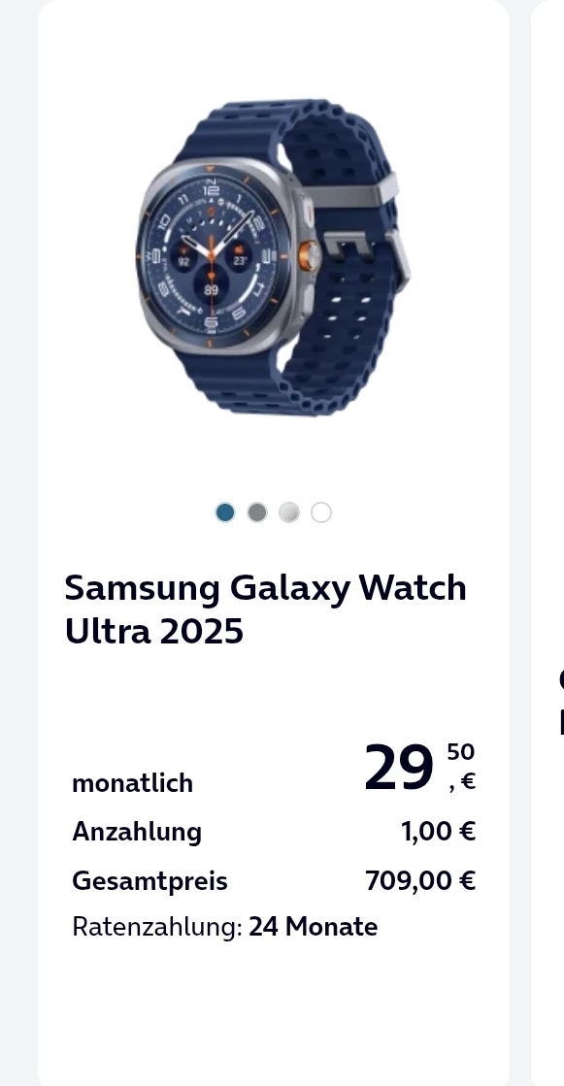
Task: Open the Samsung Galaxy Watch product image
Action: 273,257
